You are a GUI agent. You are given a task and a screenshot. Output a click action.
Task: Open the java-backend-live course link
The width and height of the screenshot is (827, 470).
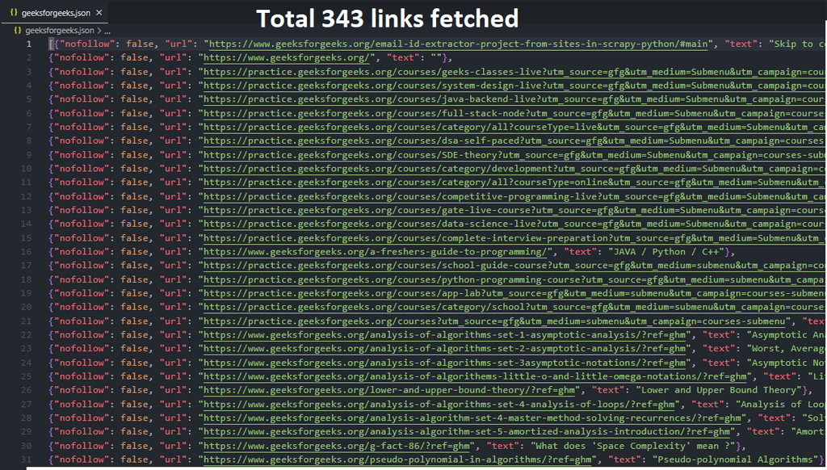point(514,99)
